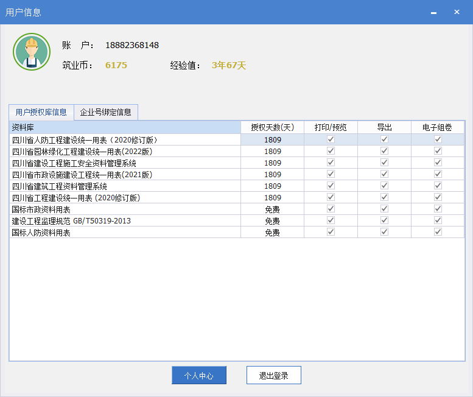Click the 经验值 value 3年67天
This screenshot has width=473, height=397.
[229, 65]
